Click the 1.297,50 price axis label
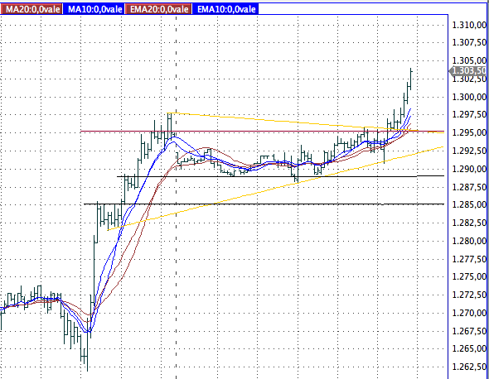489x379 pixels. tap(469, 114)
